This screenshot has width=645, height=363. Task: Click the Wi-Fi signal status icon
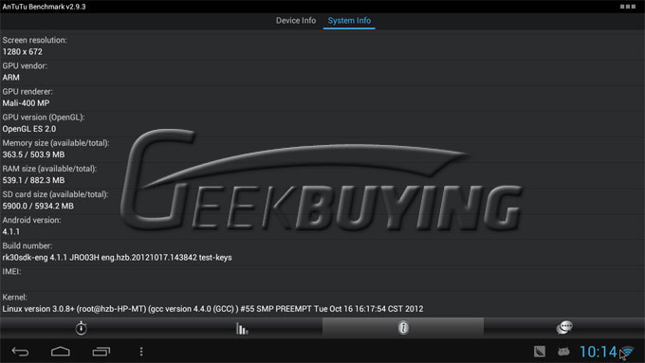[x=628, y=352]
